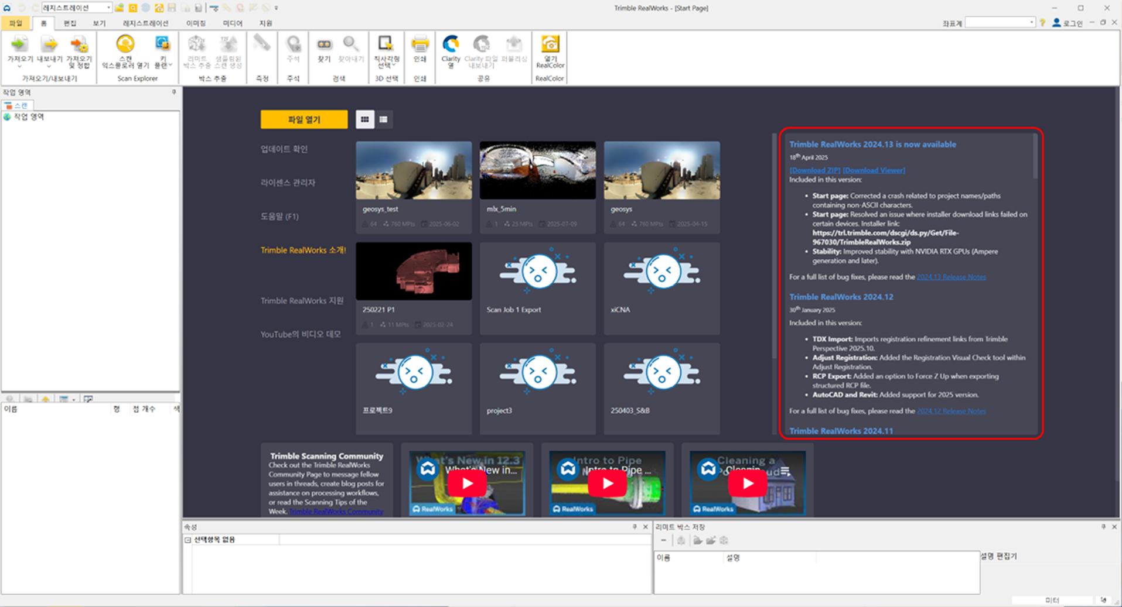The height and width of the screenshot is (607, 1122).
Task: Click the 인쇄 printer icon
Action: point(420,44)
